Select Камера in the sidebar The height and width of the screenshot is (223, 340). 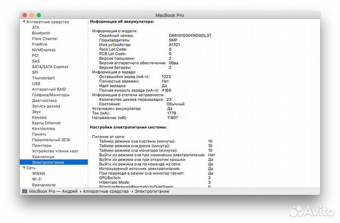[39, 117]
